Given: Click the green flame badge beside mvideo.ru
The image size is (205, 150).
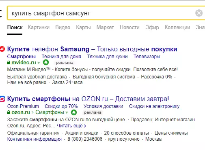Looking at the screenshot, I should click(46, 62).
